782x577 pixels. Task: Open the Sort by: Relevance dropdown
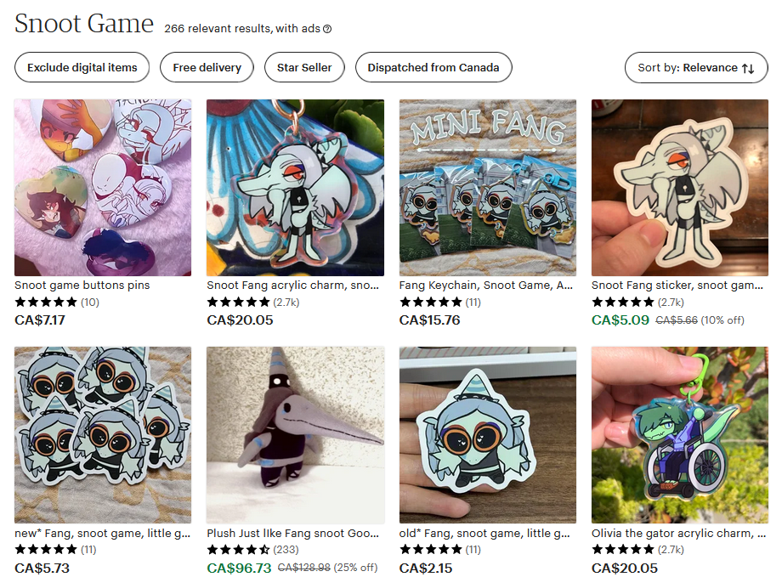(x=696, y=67)
